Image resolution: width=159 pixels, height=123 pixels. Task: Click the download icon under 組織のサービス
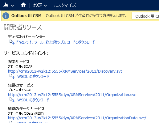(x=12, y=100)
